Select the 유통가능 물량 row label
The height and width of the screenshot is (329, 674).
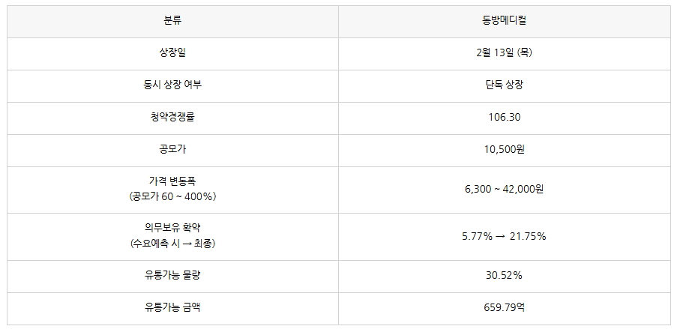click(172, 275)
